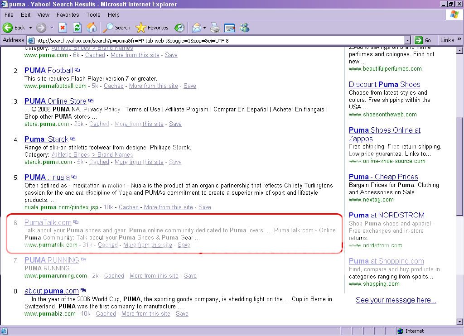Open new-window icon beside PUMA Online Store
This screenshot has width=464, height=336.
[91, 101]
